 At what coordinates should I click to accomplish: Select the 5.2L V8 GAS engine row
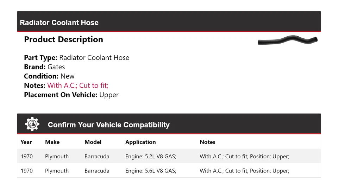(x=169, y=156)
